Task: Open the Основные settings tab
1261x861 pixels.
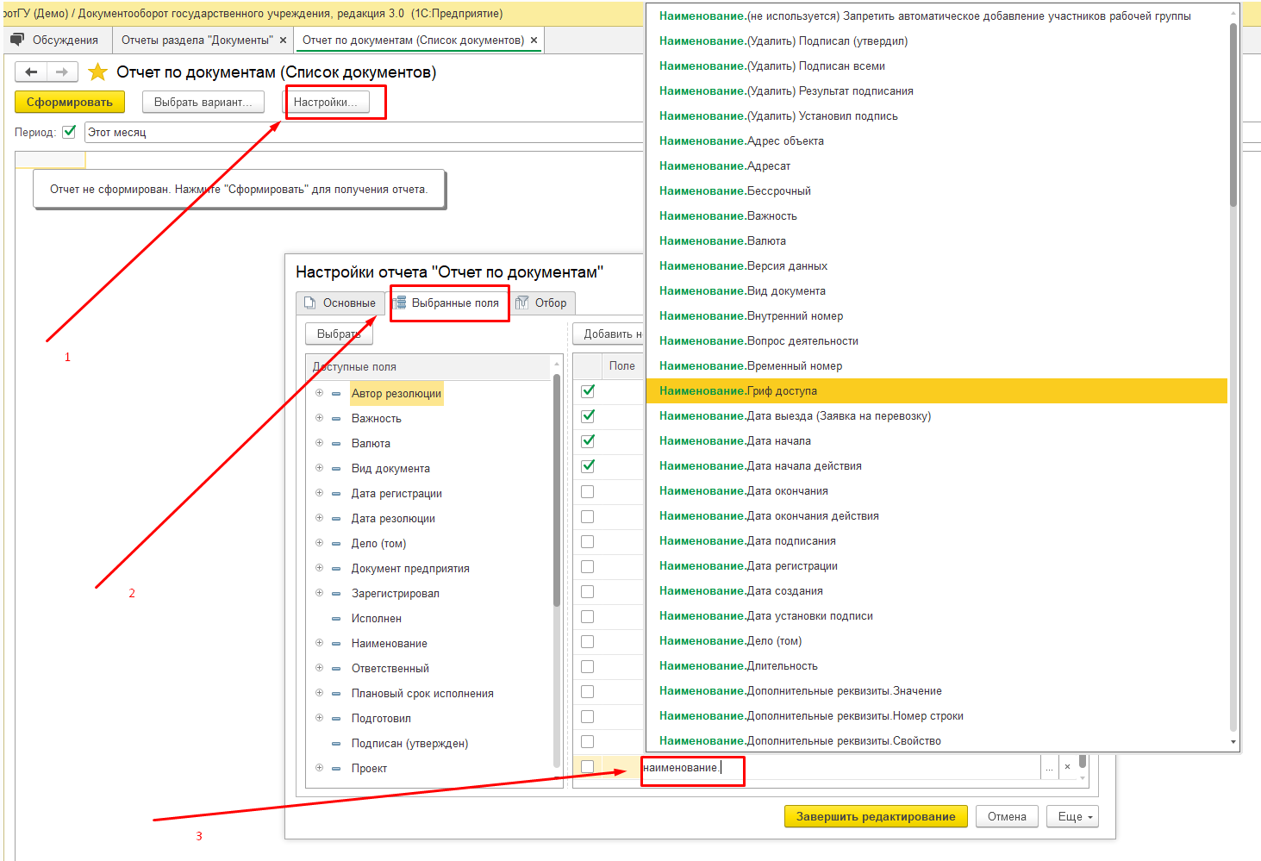Action: point(340,303)
